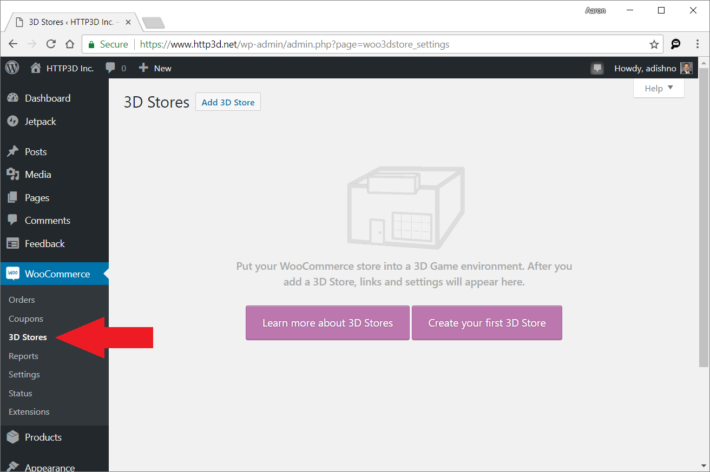Close the 3D Stores browser tab
The width and height of the screenshot is (710, 472).
pyautogui.click(x=128, y=22)
